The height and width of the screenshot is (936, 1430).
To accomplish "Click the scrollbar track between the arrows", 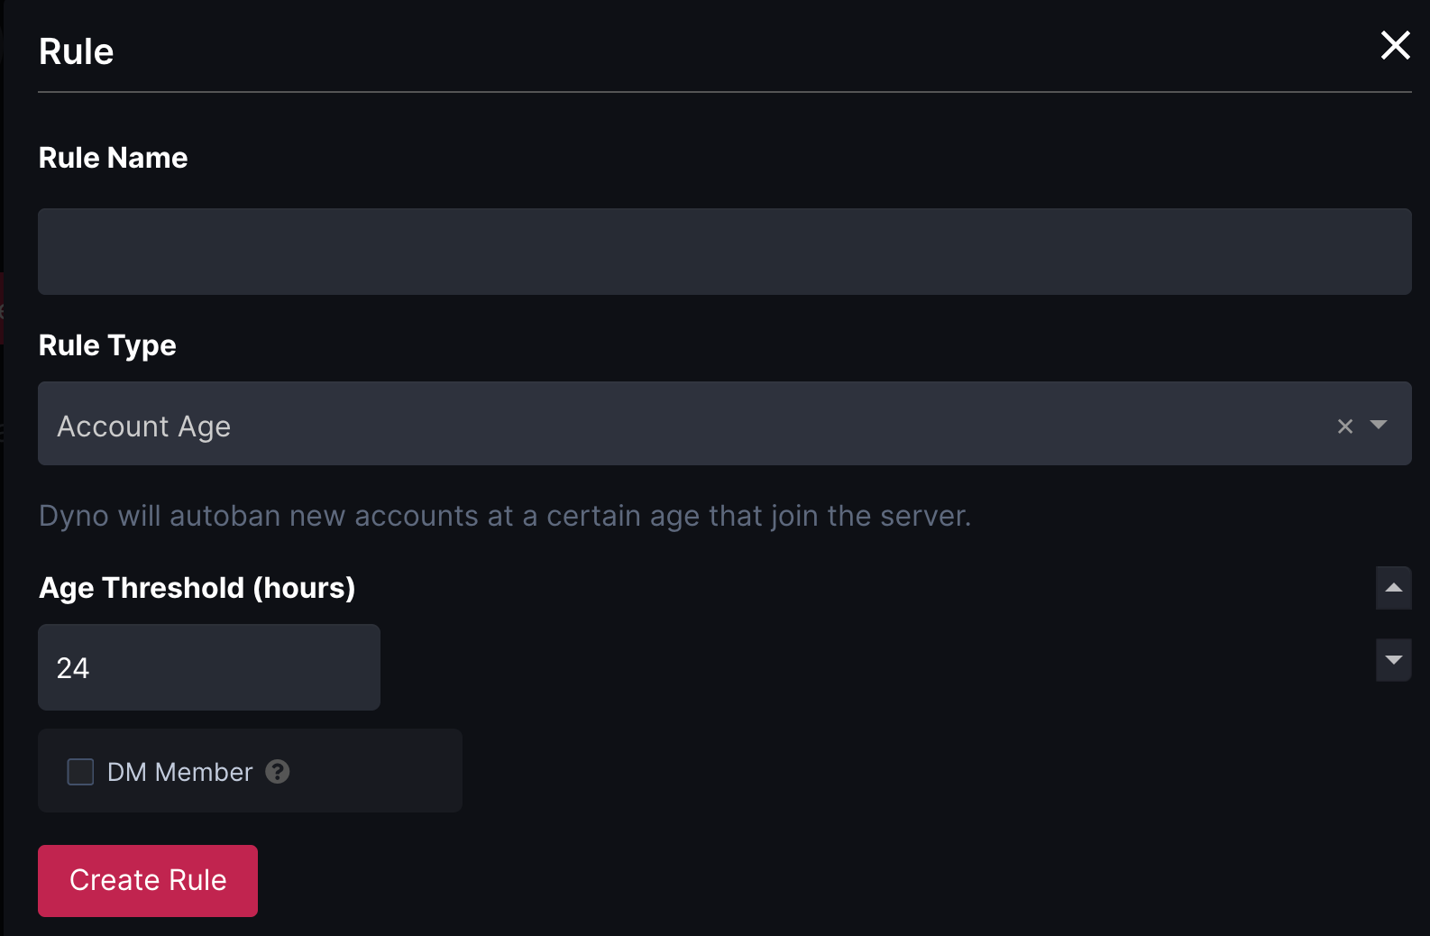I will click(x=1394, y=624).
